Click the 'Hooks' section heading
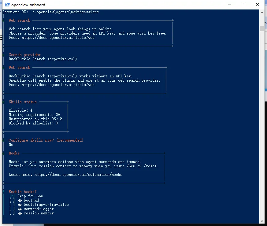The height and width of the screenshot is (226, 267). [x=14, y=153]
